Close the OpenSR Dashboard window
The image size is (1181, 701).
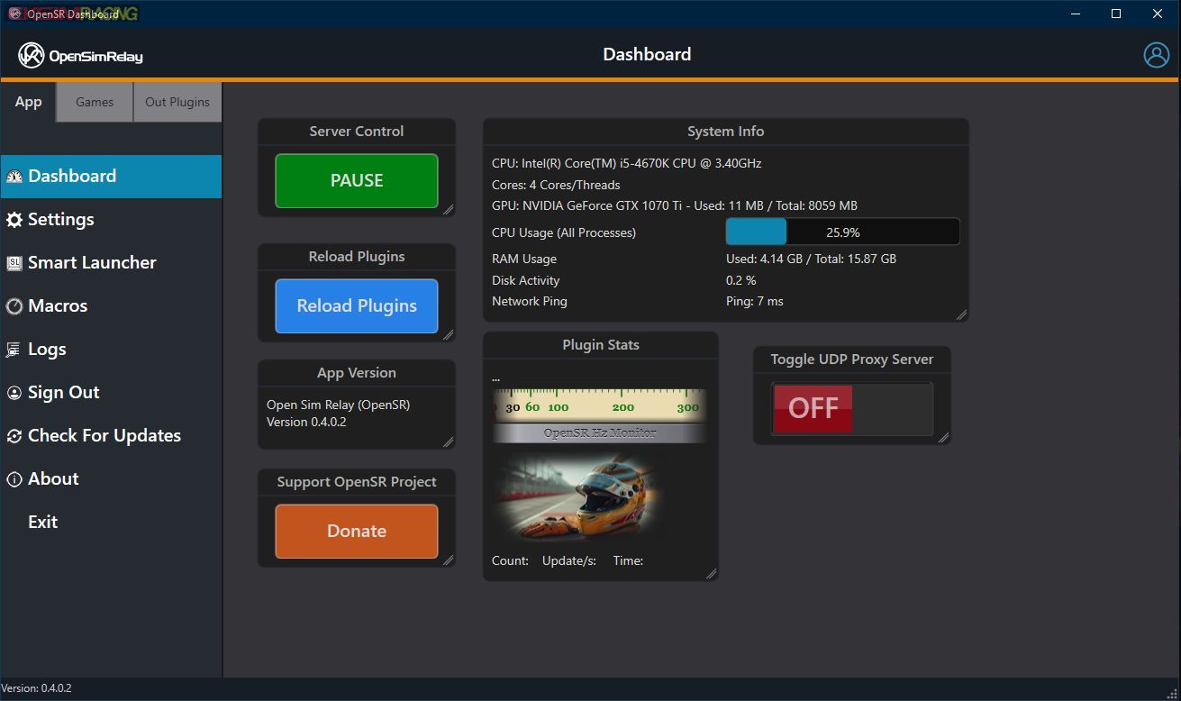(1158, 14)
